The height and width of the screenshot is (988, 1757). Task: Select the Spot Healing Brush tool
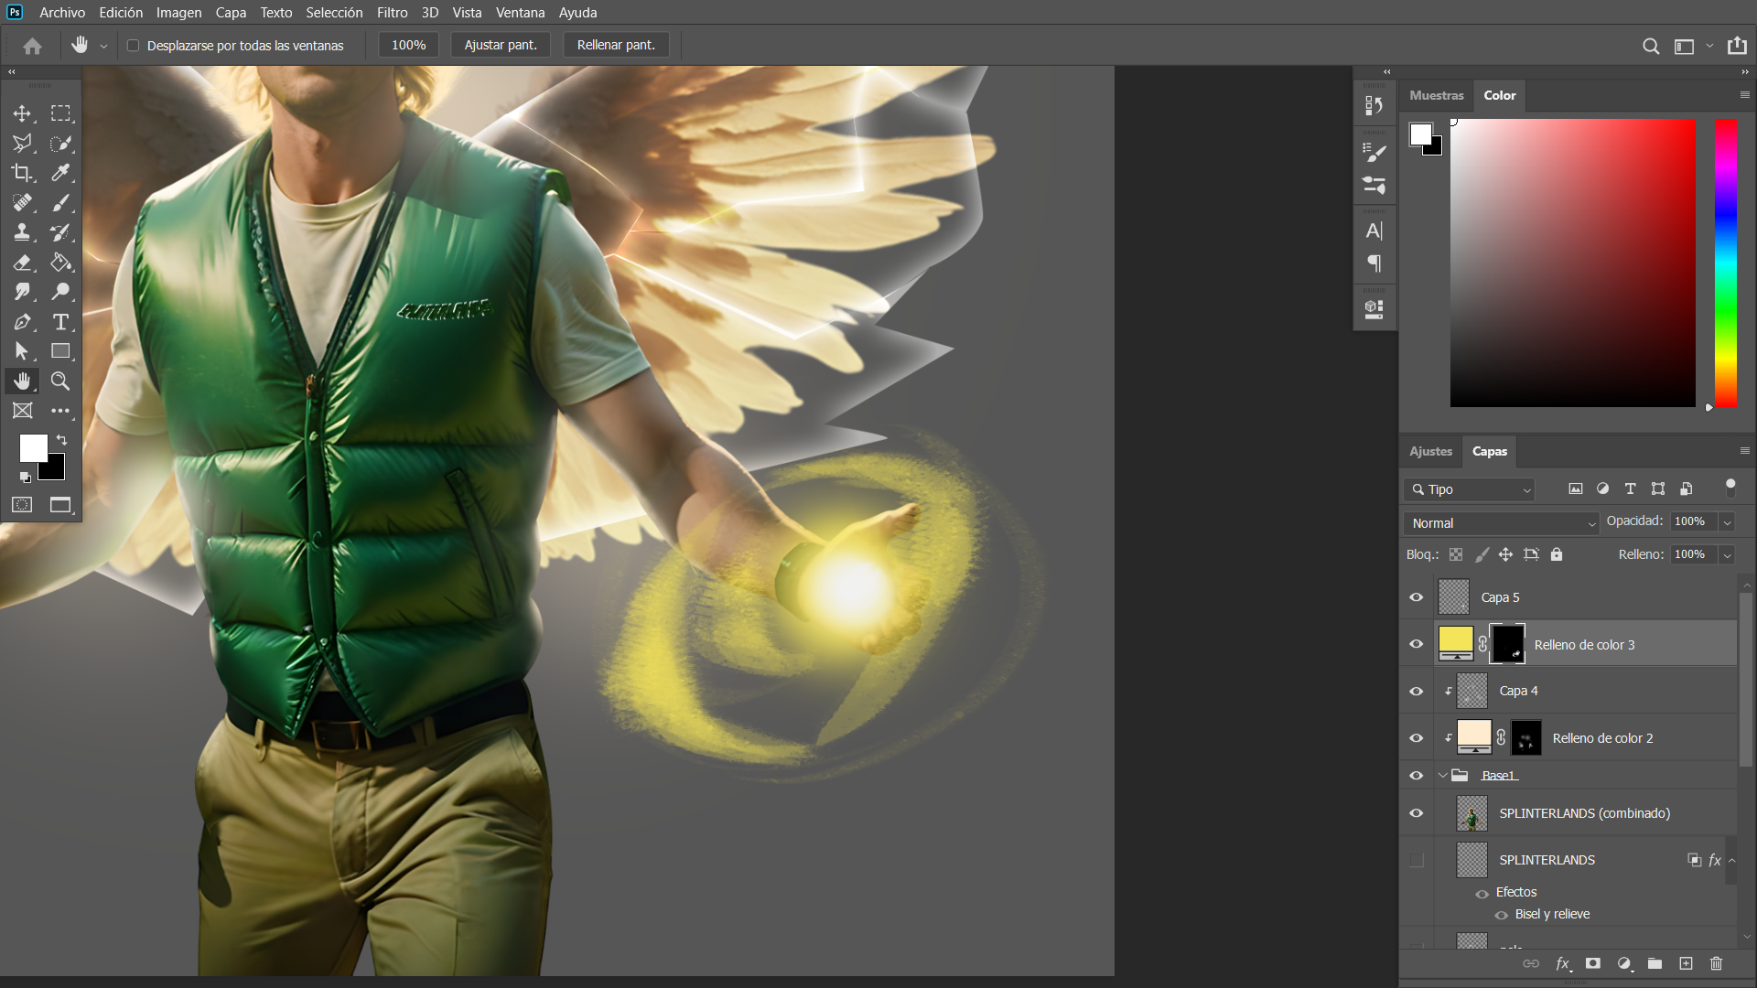(x=22, y=202)
